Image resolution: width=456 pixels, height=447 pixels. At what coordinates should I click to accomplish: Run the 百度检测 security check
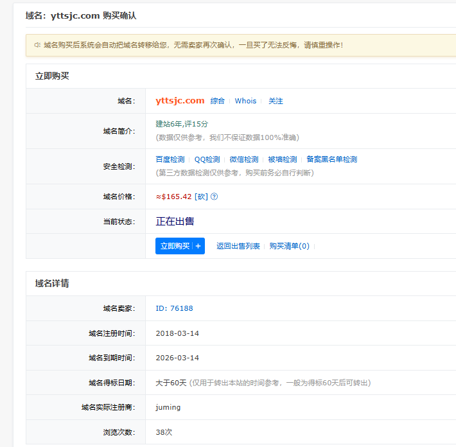click(170, 159)
